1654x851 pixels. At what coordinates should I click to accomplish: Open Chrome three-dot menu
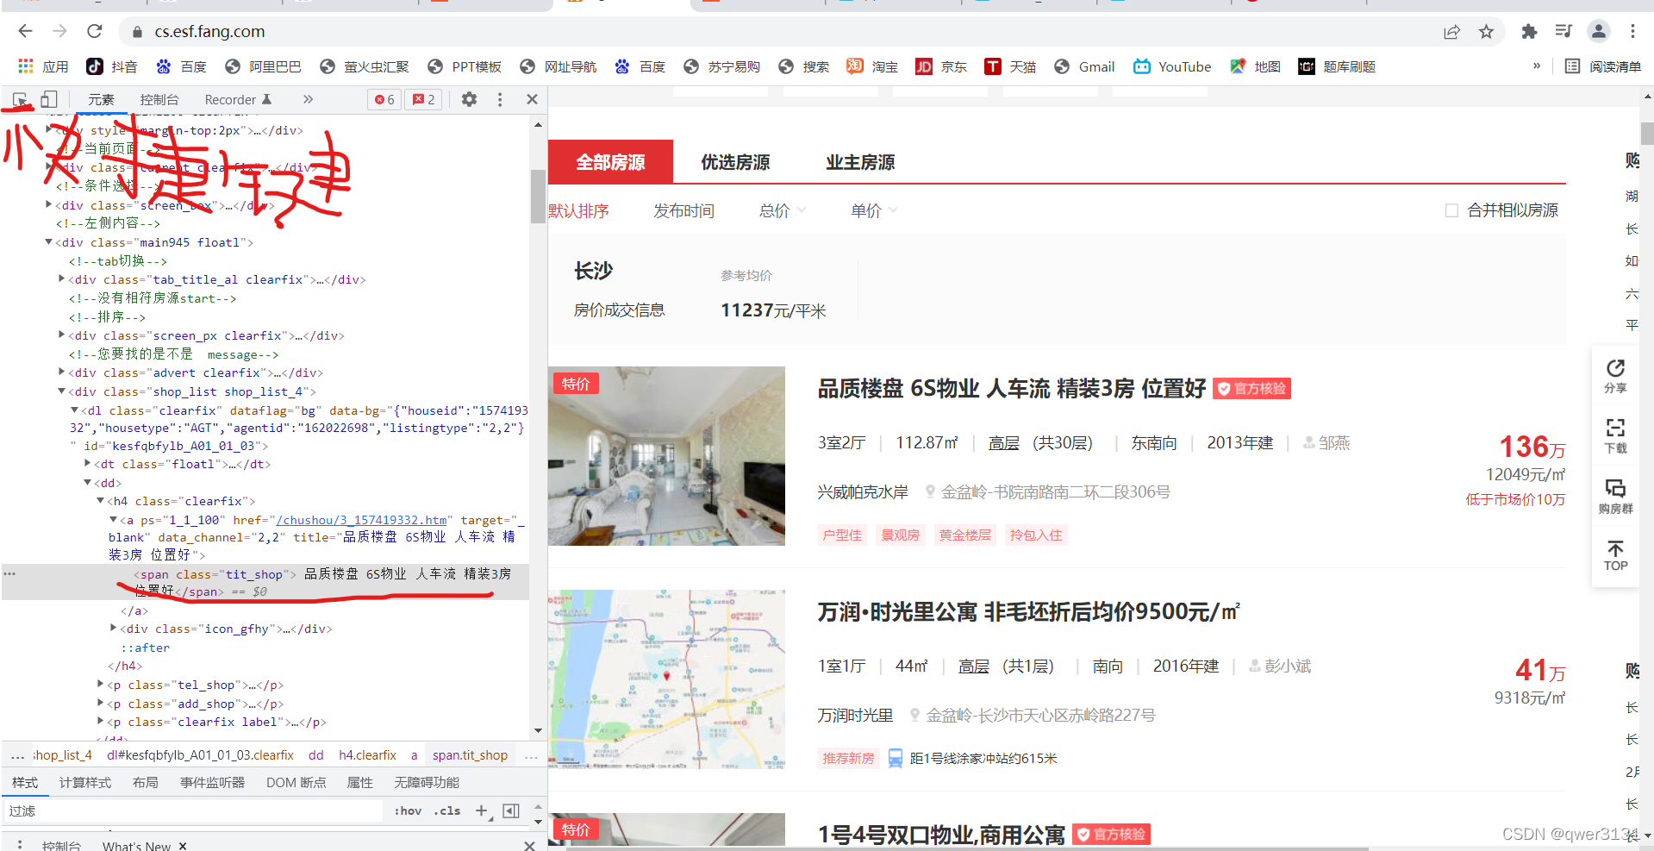coord(1632,32)
